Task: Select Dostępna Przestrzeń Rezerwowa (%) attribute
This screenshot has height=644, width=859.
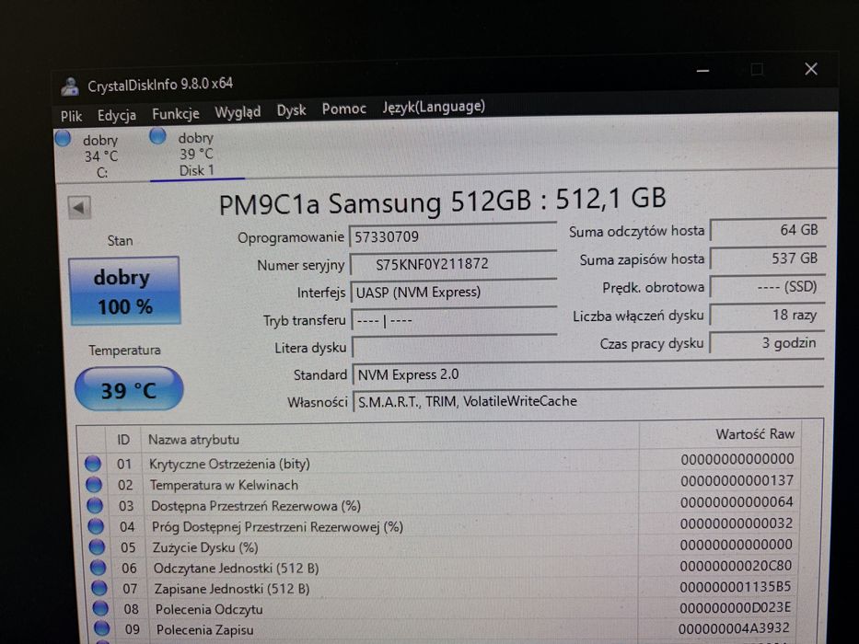Action: [x=256, y=506]
